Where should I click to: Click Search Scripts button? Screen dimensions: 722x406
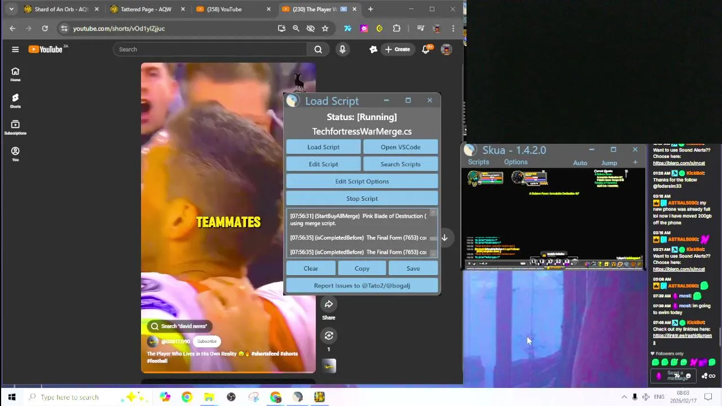pyautogui.click(x=400, y=164)
